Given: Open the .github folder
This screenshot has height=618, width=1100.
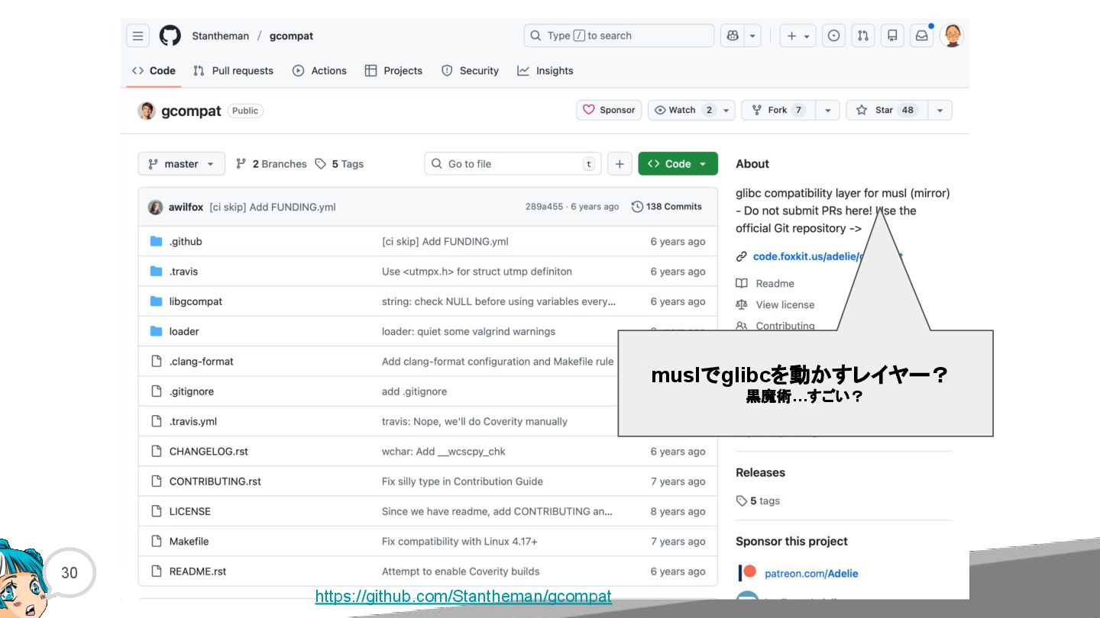Looking at the screenshot, I should tap(186, 241).
